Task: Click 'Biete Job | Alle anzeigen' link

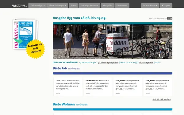Action: pyautogui.click(x=162, y=99)
